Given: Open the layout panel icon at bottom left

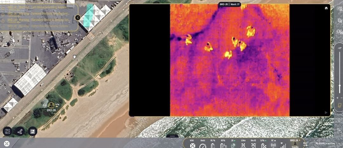Looking at the screenshot, I should click(32, 131).
